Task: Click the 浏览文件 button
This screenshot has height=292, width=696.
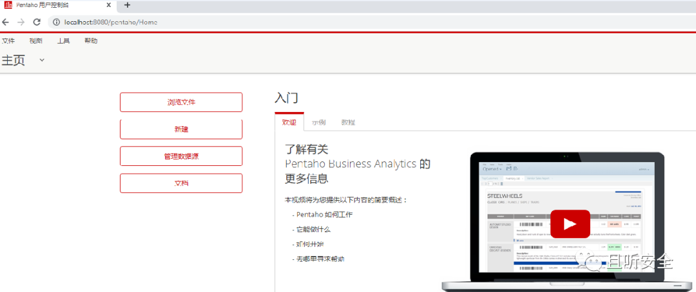Action: coord(181,102)
